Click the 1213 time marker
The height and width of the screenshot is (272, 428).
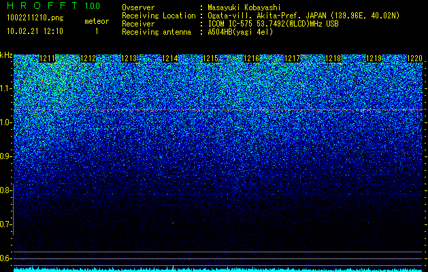(x=129, y=58)
